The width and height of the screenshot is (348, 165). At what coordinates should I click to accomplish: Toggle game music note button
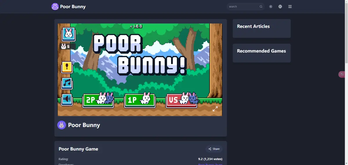[x=67, y=84]
